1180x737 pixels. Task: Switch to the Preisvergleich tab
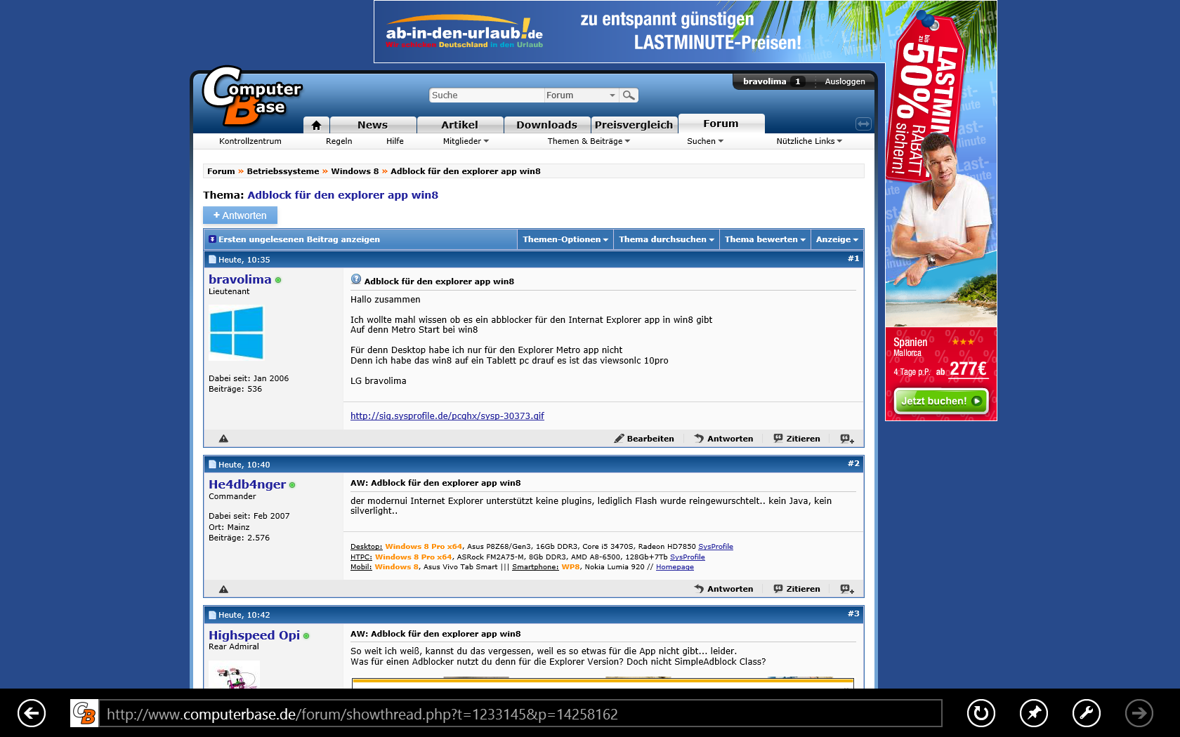click(634, 125)
